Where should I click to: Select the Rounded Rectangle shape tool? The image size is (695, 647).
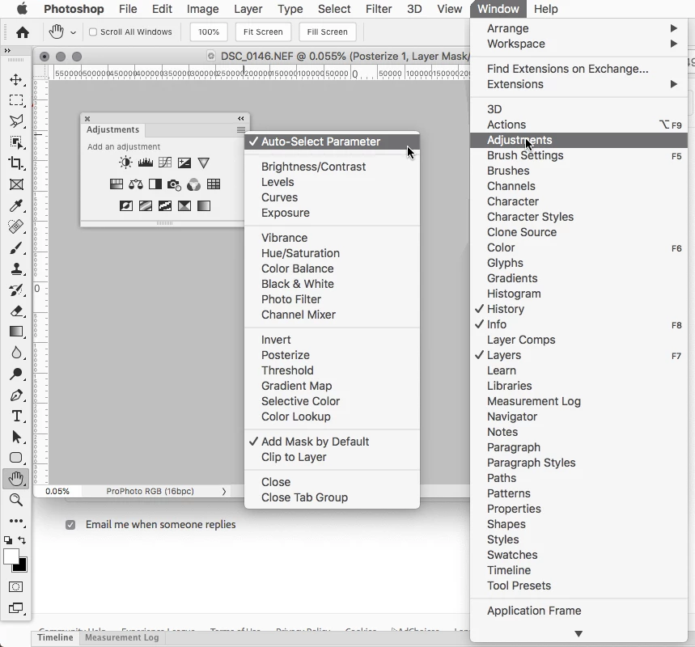coord(16,458)
